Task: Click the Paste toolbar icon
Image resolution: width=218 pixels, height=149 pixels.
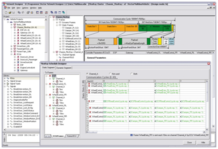Action: point(23,13)
